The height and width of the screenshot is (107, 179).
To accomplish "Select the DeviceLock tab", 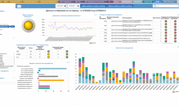I will tap(126, 2).
